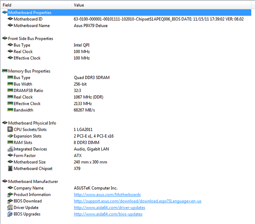Click the 68267 MB/s bandwidth value
The width and height of the screenshot is (255, 224).
(x=84, y=110)
